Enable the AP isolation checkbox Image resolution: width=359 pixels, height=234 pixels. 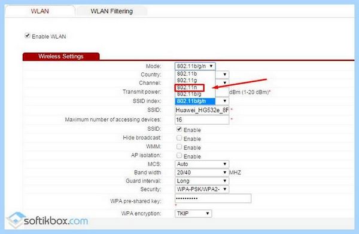[x=179, y=156]
